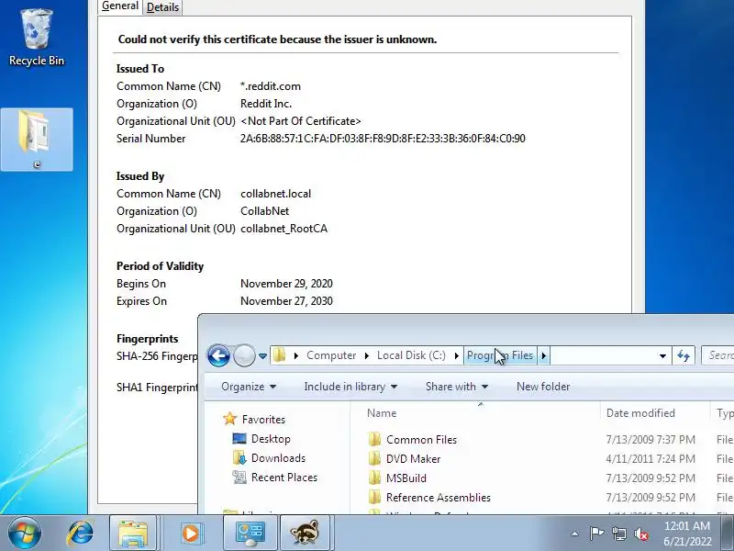The width and height of the screenshot is (734, 551).
Task: Click the Explorer search box
Action: point(718,355)
